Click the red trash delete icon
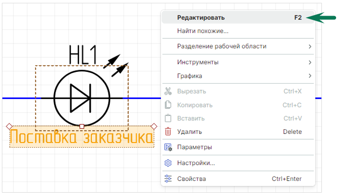Image resolution: width=338 pixels, height=195 pixels. [168, 132]
